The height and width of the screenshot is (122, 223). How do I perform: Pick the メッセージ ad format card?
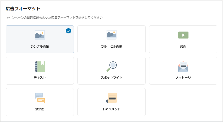tap(183, 71)
